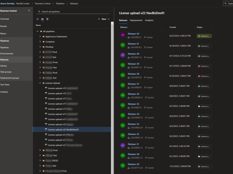This screenshot has width=233, height=174.
Task: Expand the Develop folder
Action: pos(40,47)
